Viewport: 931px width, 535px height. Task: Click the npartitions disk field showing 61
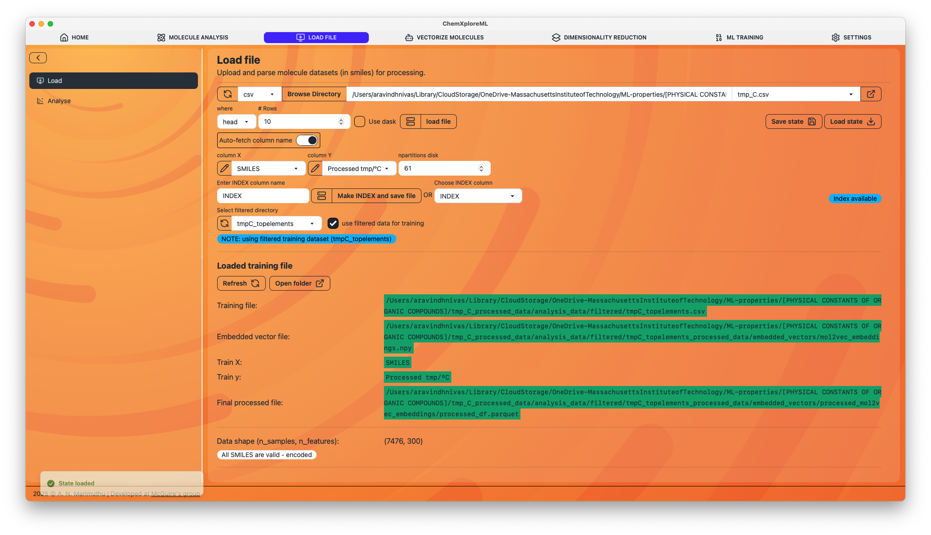(444, 168)
